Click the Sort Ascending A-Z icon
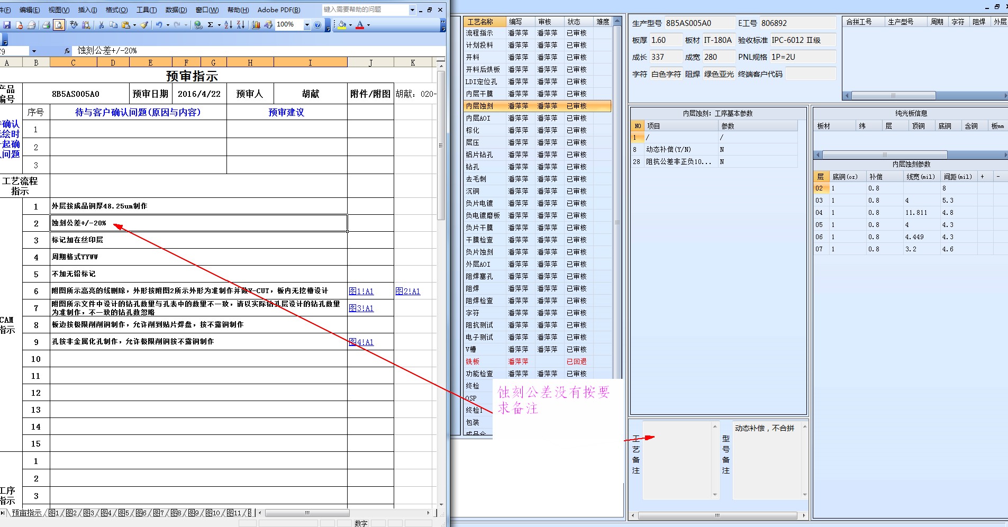The height and width of the screenshot is (527, 1008). 228,25
